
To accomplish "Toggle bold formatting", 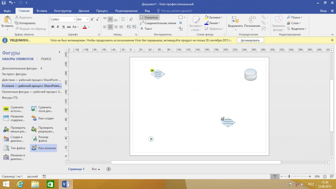I will 53,27.
